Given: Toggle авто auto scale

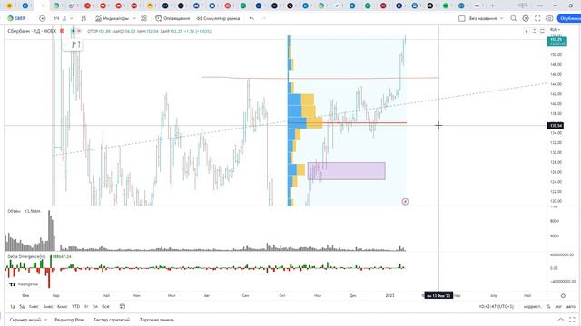Looking at the screenshot, I should tap(571, 306).
